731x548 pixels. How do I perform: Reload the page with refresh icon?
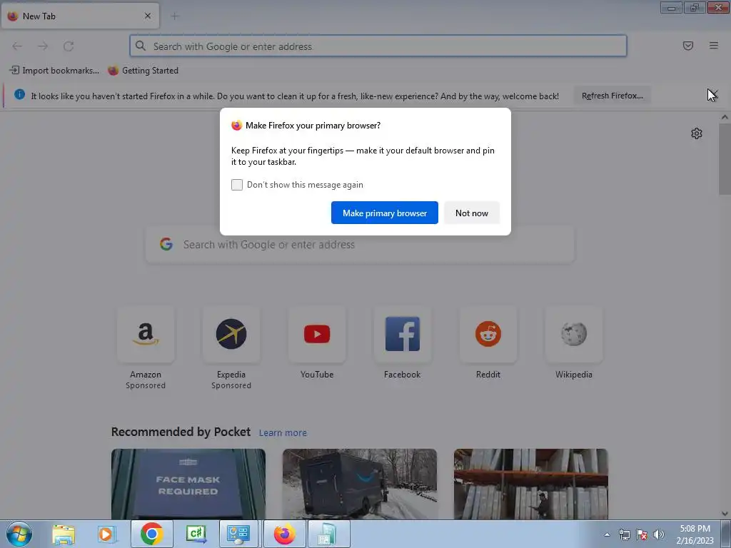(x=69, y=46)
